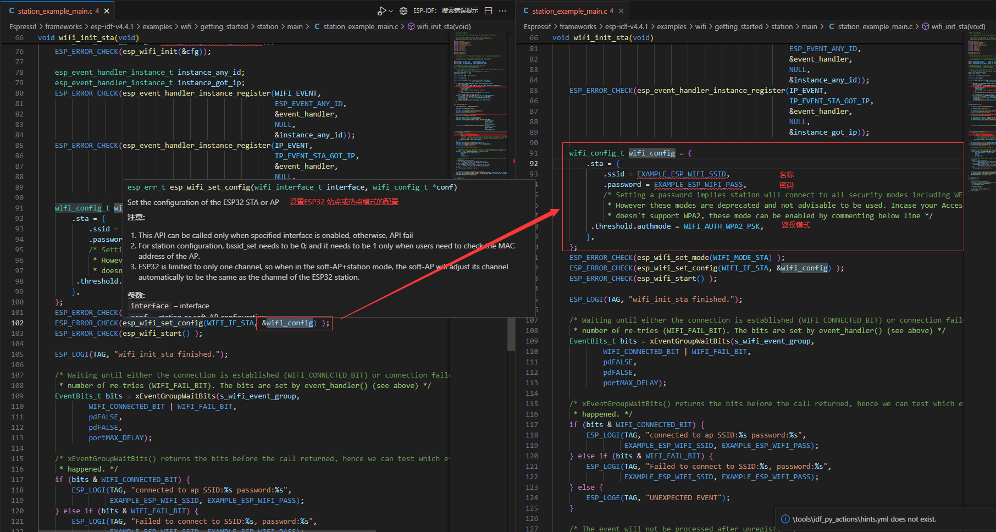Click the highlighted wifi_config variable on line 91 in the right editor
996x532 pixels.
652,153
